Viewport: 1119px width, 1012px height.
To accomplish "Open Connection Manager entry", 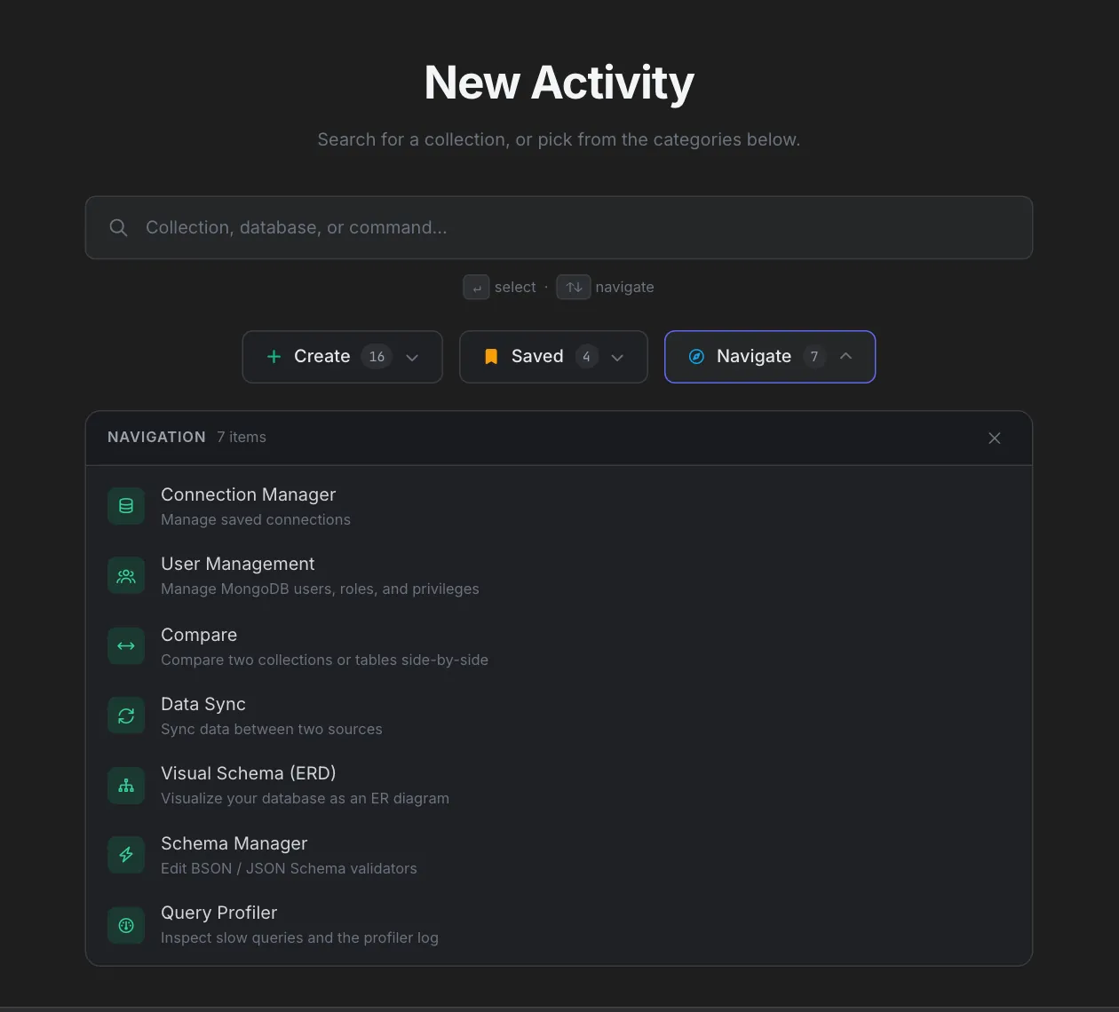I will [x=559, y=506].
